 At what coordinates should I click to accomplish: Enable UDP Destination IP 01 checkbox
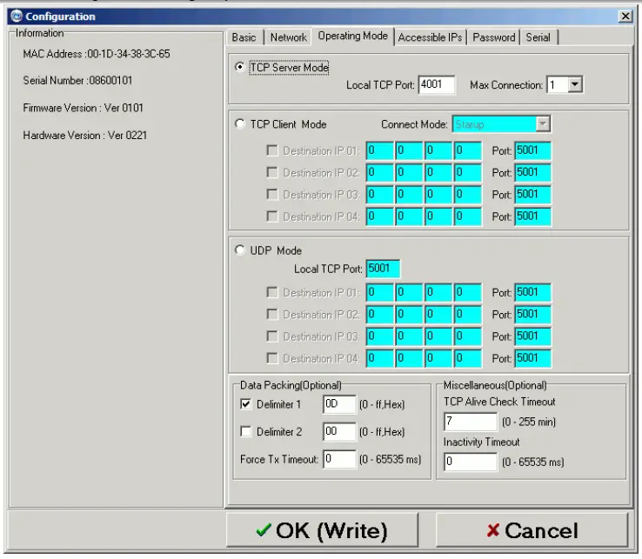pyautogui.click(x=272, y=292)
